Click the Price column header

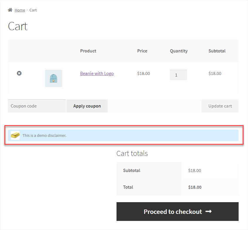(142, 51)
